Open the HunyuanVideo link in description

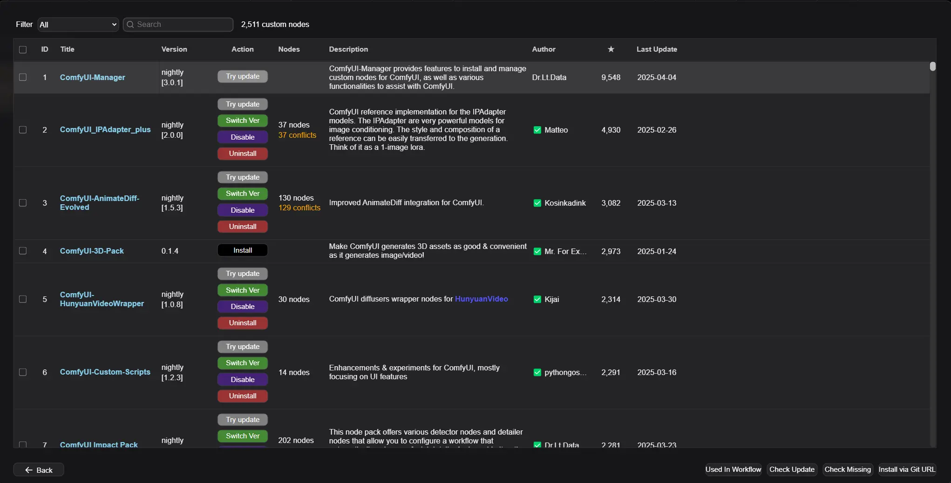(x=481, y=299)
